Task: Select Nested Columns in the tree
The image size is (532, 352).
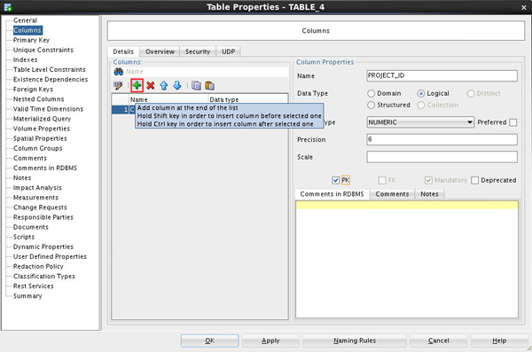Action: click(x=38, y=99)
